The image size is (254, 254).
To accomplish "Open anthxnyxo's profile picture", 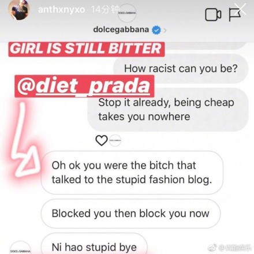I will point(19,10).
